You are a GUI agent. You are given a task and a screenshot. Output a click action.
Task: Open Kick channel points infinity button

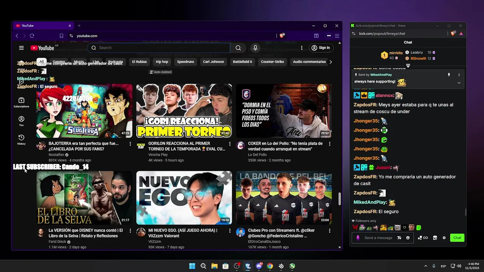tap(423, 238)
